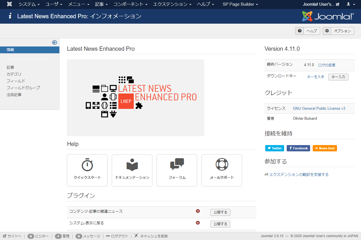The image size is (361, 240).
Task: Publish the related news plugin with 公開する
Action: pos(220,212)
